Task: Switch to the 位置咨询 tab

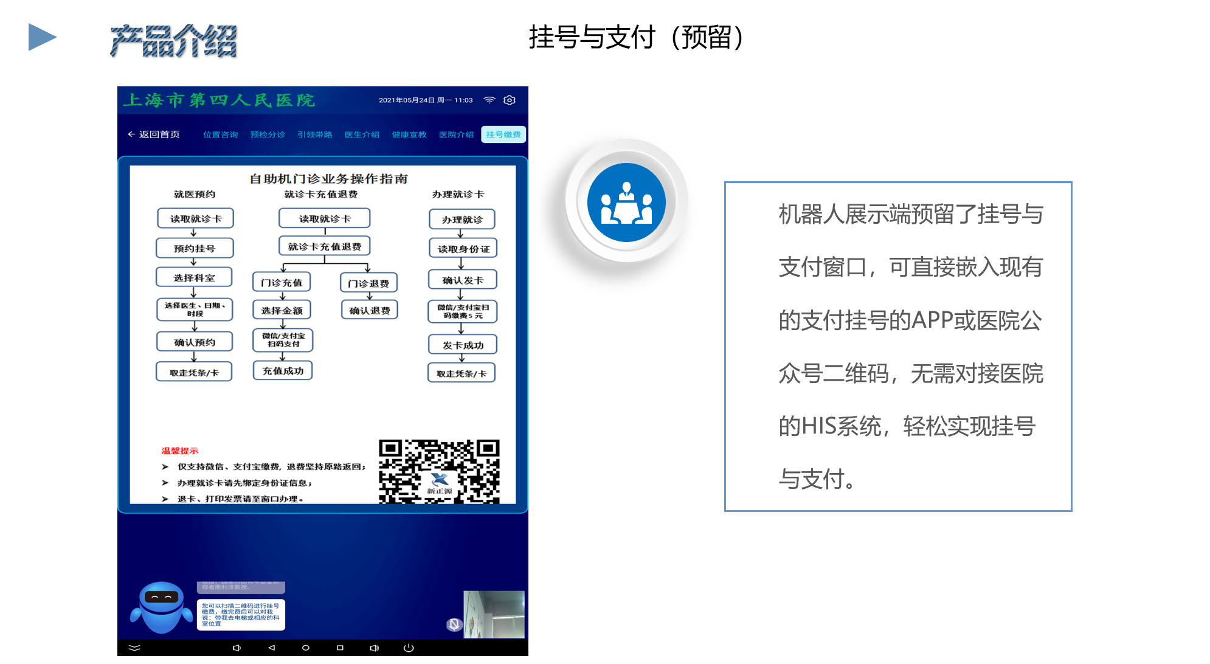Action: click(x=220, y=134)
